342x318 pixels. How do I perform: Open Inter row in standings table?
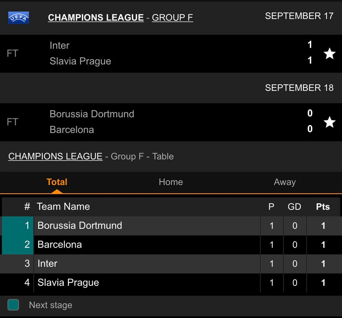coord(47,264)
